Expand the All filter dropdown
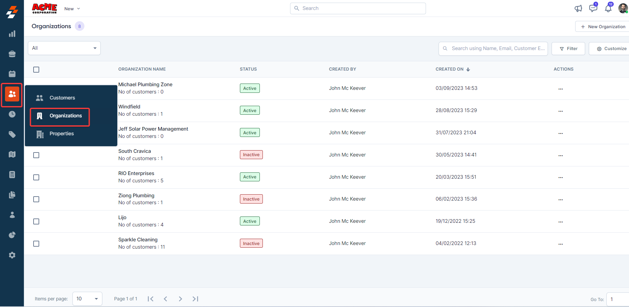 [64, 48]
